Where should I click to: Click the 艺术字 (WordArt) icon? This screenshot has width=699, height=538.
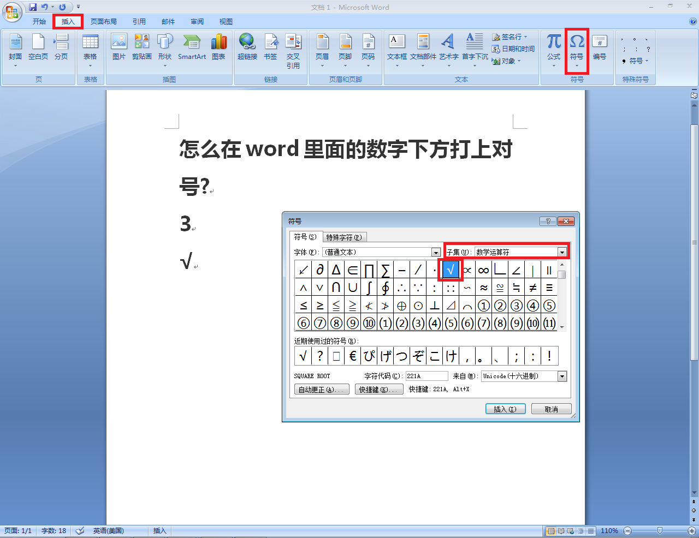pos(448,41)
